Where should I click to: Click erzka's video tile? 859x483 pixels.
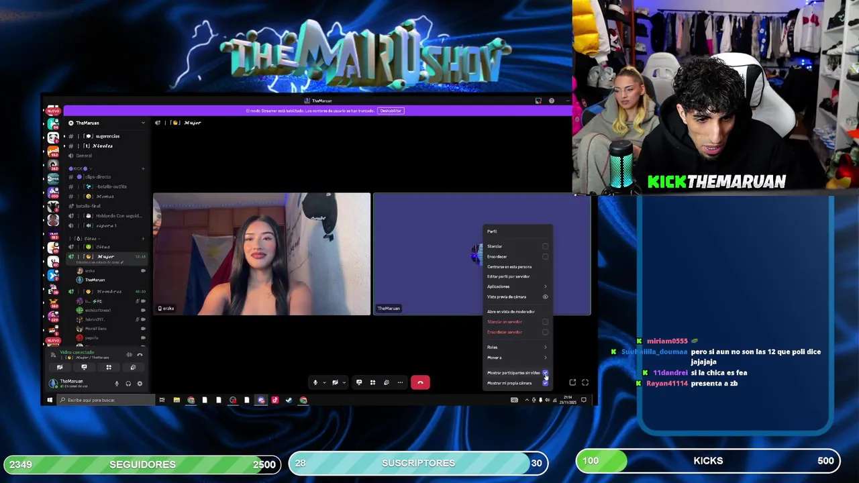262,254
